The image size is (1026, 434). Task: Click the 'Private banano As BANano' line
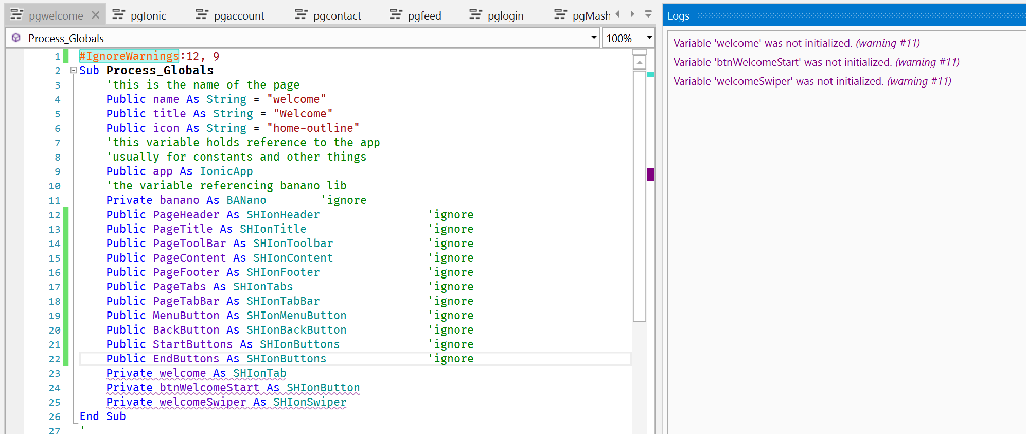(x=186, y=200)
